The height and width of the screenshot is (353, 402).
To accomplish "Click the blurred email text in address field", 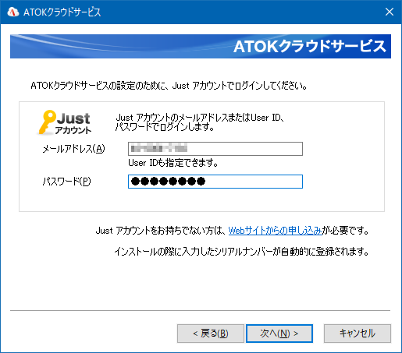I will [159, 149].
